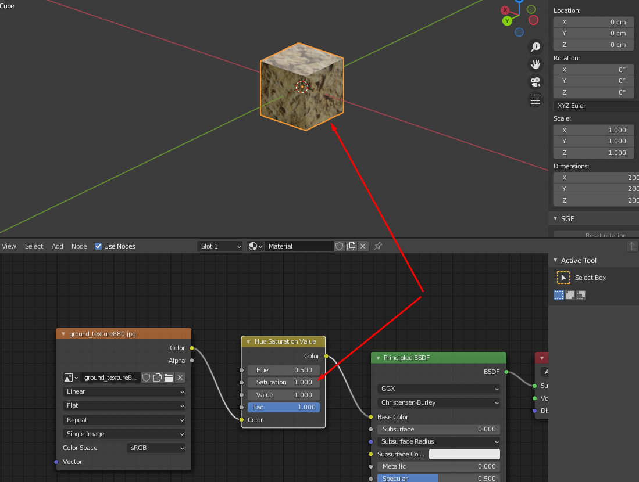Enable the extend selection mode icon in Active Tool

tap(570, 295)
